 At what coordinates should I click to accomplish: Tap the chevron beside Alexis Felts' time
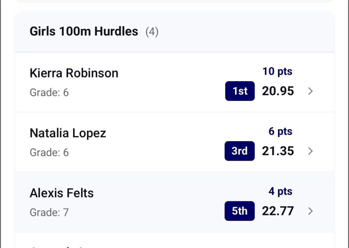(310, 211)
